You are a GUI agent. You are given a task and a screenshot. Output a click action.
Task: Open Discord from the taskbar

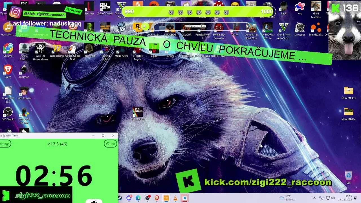coord(129,198)
